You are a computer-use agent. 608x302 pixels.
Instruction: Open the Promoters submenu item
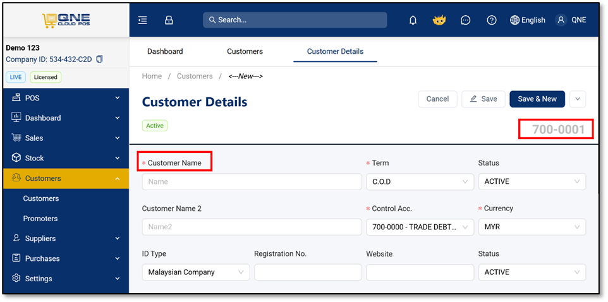[40, 219]
